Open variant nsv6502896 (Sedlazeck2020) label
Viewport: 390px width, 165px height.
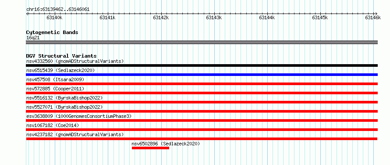pyautogui.click(x=166, y=144)
